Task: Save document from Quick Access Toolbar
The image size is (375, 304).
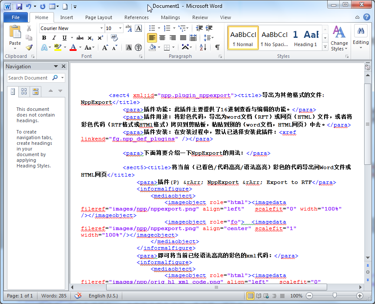Action: [x=19, y=7]
